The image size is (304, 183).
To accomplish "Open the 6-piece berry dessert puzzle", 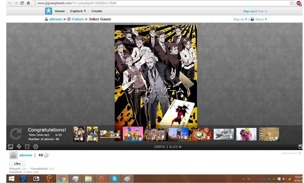I will point(246,134).
